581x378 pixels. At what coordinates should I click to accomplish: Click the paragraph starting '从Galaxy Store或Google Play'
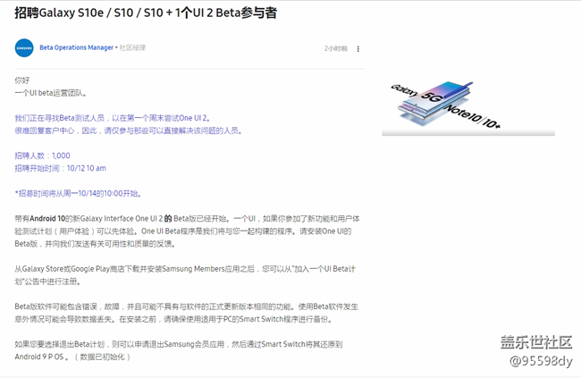point(185,275)
